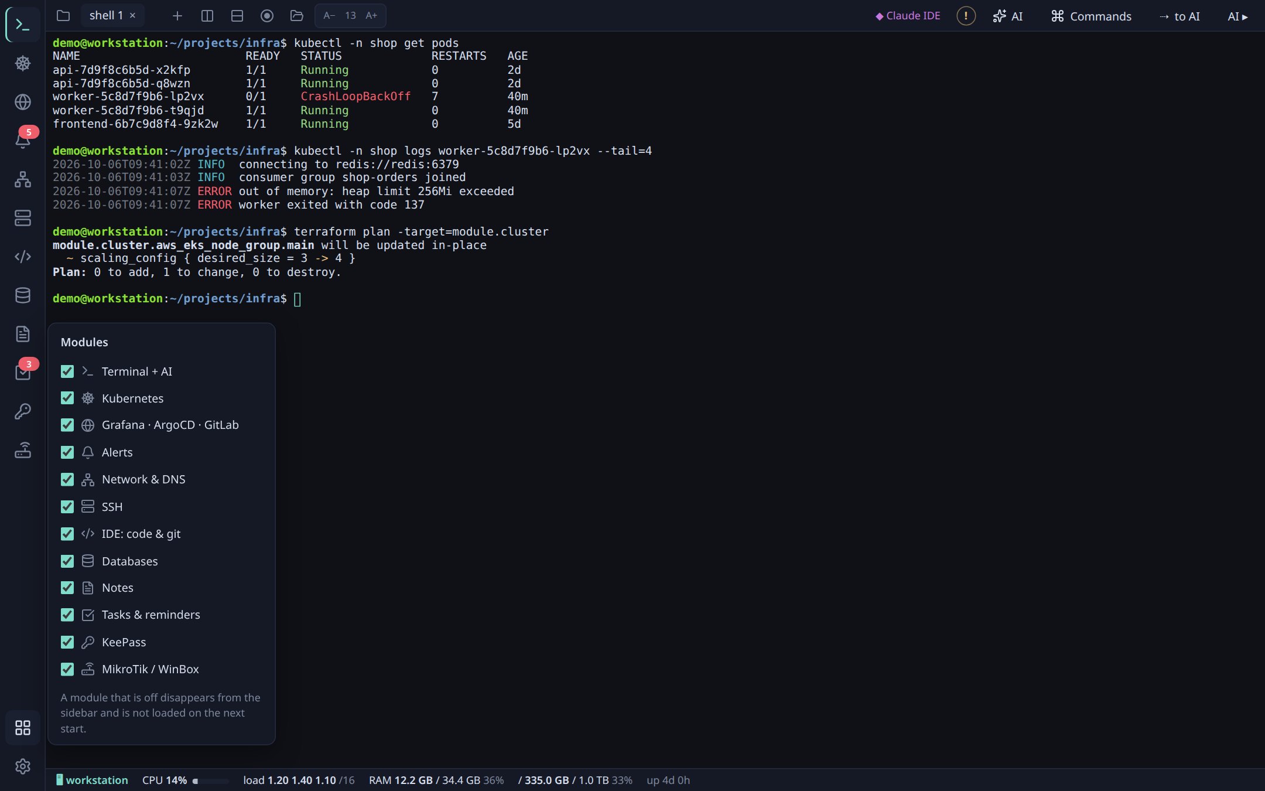The height and width of the screenshot is (791, 1265).
Task: Open Alerts bell with 5 badge
Action: pos(22,141)
